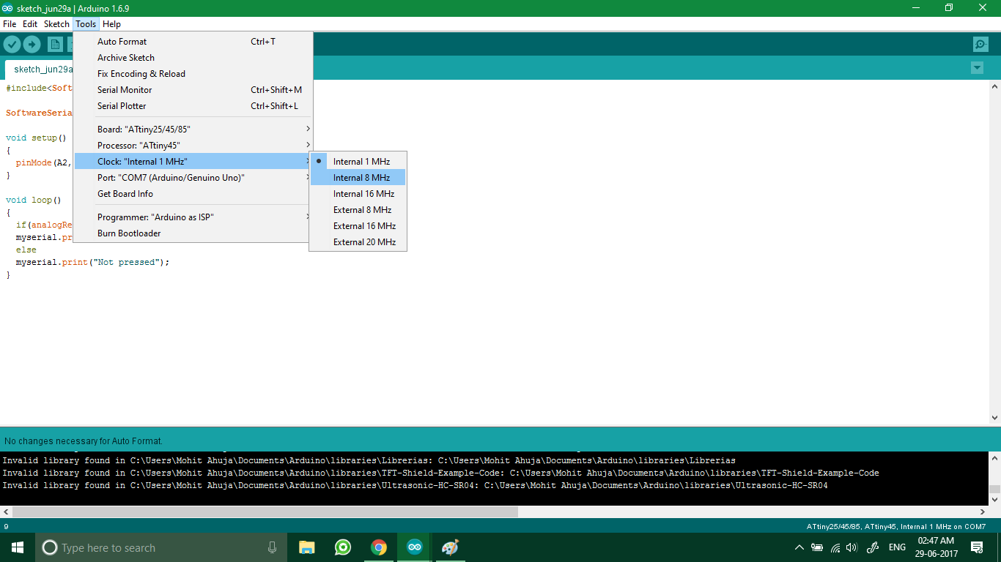
Task: Click the 'void loop()' code line
Action: coord(34,200)
